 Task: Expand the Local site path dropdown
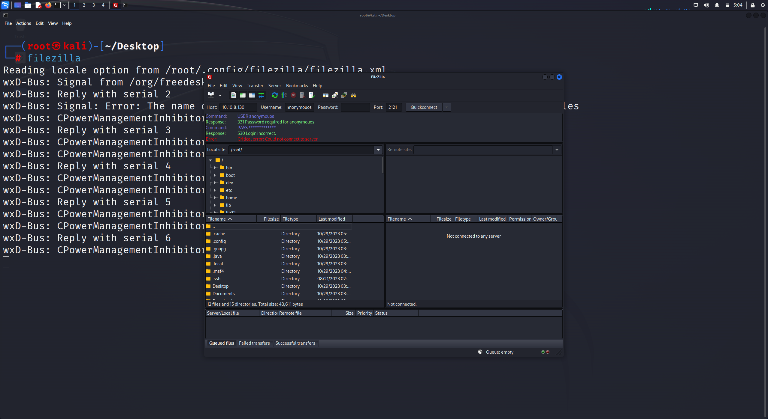(x=378, y=150)
